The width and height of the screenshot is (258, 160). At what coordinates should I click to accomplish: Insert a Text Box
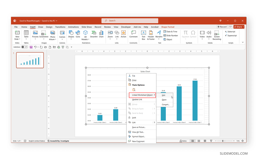click(144, 35)
